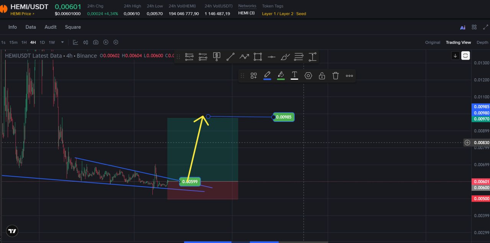Switch to the 1H timeframe
490x243 pixels.
24,42
